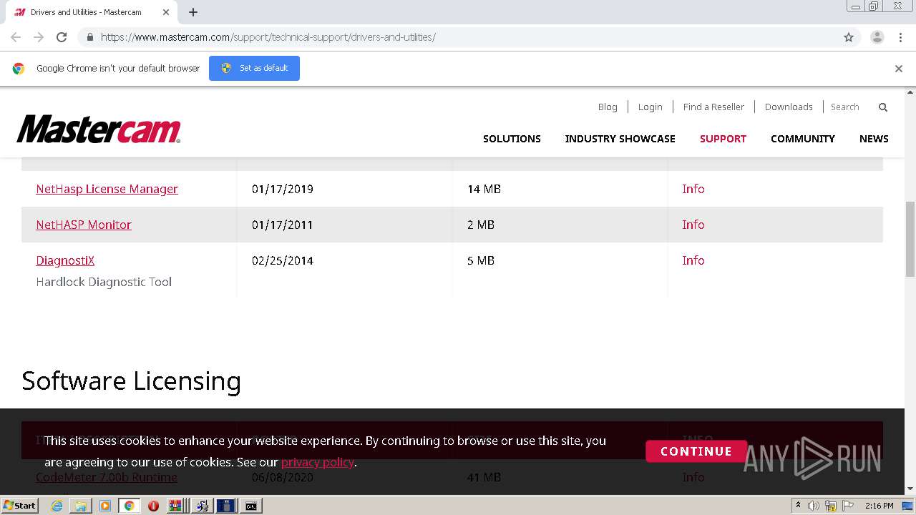Viewport: 916px width, 515px height.
Task: Open COMMUNITY menu
Action: tap(803, 139)
